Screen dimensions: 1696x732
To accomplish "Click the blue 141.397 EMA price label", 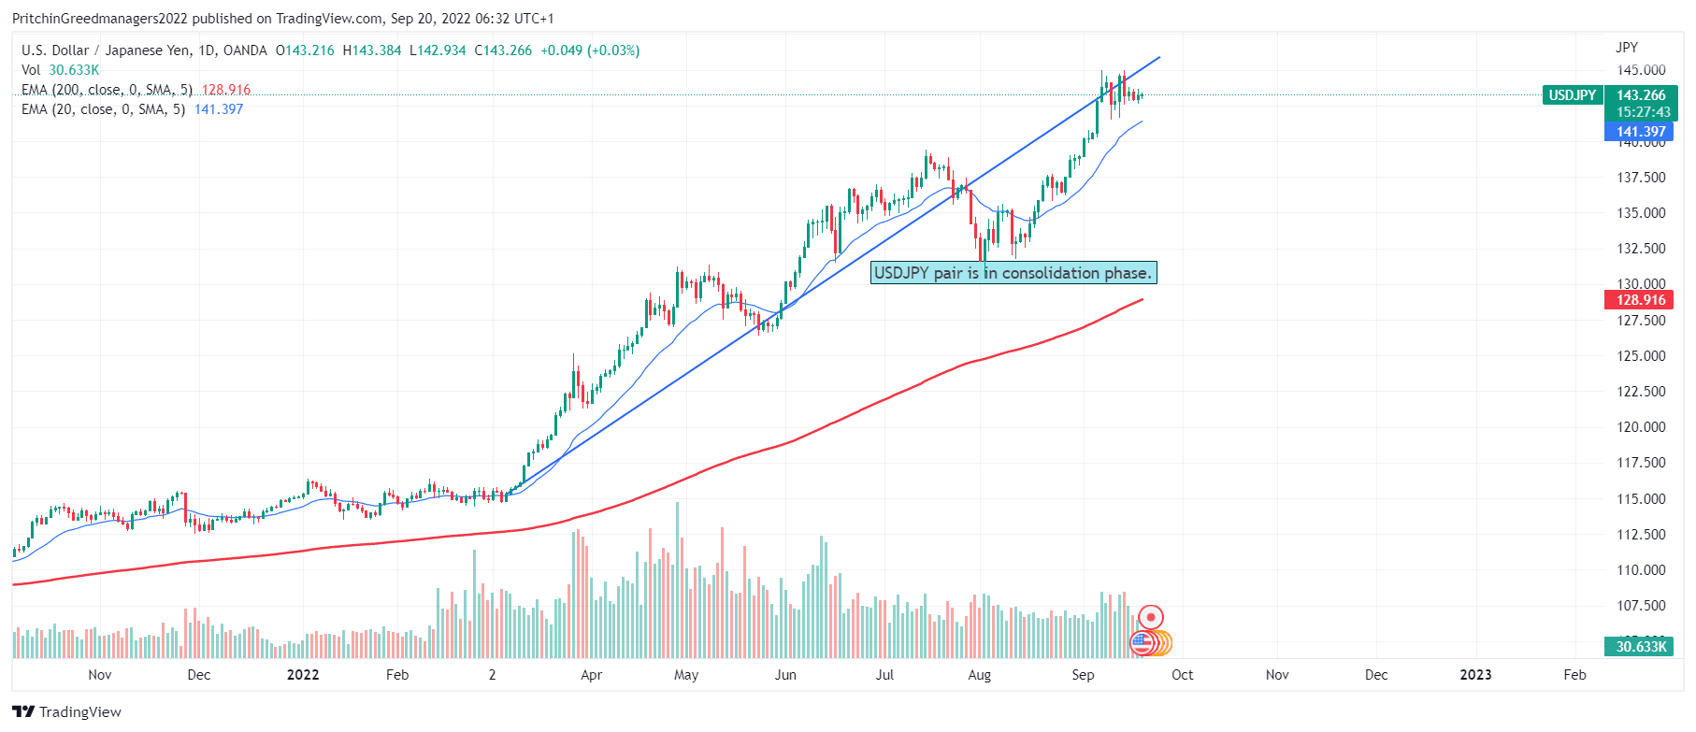I will [1641, 132].
